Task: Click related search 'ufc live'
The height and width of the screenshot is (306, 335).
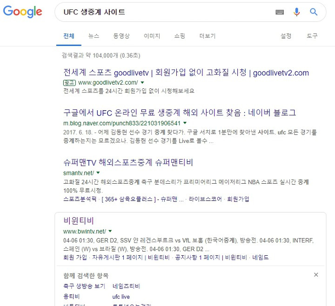Action: (121, 297)
